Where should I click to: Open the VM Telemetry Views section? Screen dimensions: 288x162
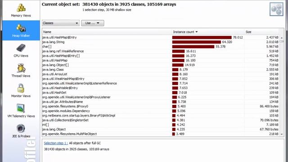tap(21, 111)
